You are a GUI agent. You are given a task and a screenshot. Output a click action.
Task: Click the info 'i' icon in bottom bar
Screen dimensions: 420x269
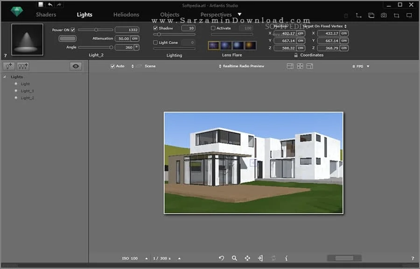click(286, 258)
